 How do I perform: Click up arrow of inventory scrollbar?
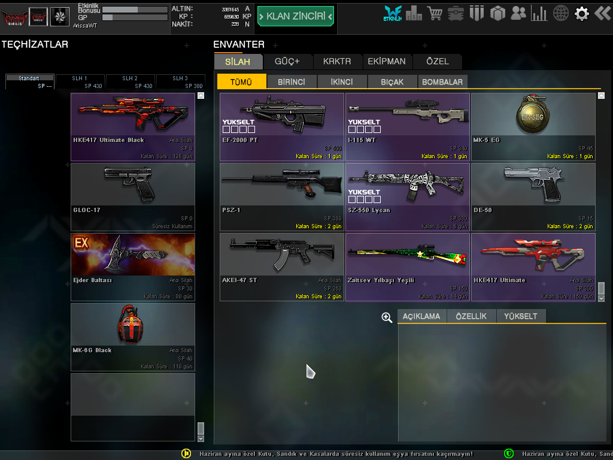601,95
